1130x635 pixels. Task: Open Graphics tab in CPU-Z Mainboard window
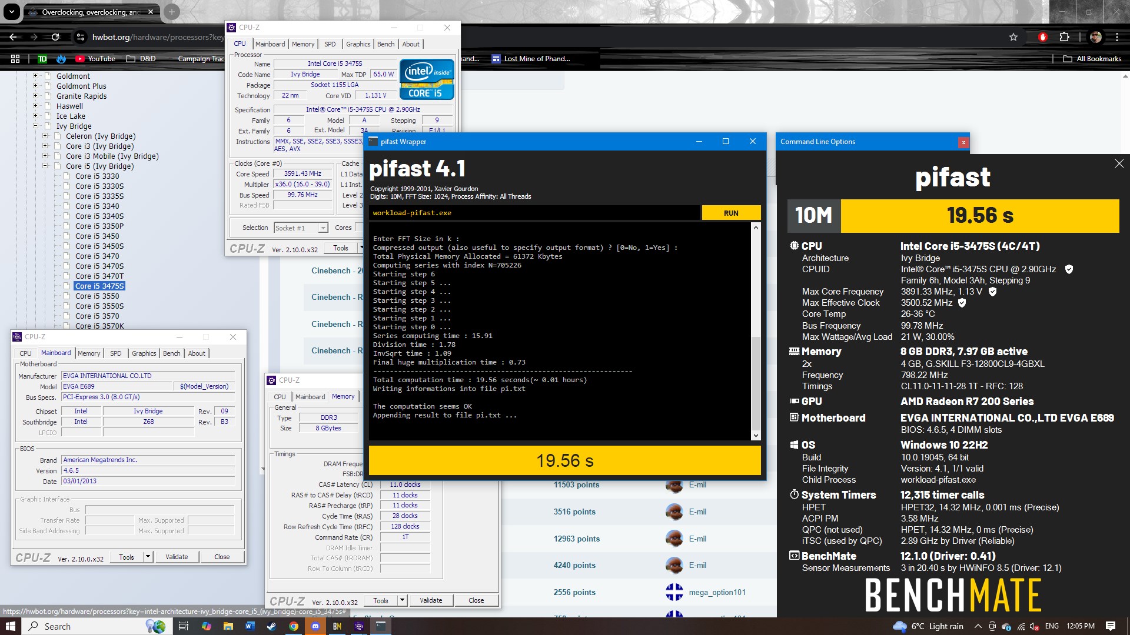pos(144,353)
